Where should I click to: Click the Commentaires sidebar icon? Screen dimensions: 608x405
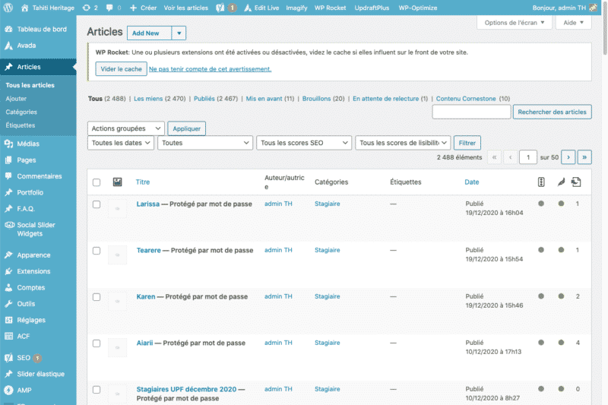(8, 176)
